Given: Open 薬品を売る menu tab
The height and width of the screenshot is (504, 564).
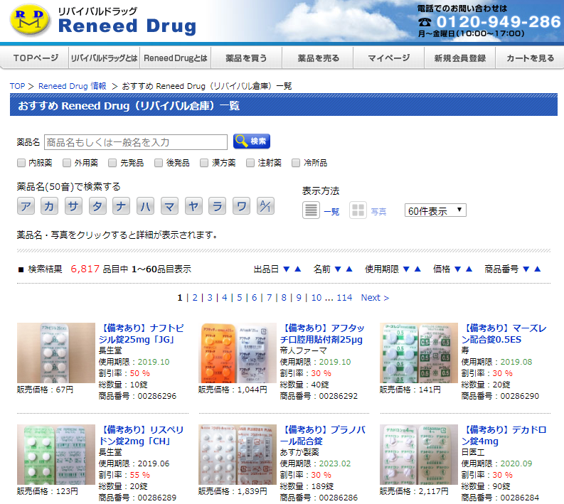Looking at the screenshot, I should pos(318,58).
